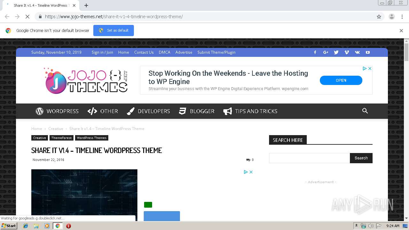409x230 pixels.
Task: Open the Advertise link
Action: pyautogui.click(x=184, y=52)
